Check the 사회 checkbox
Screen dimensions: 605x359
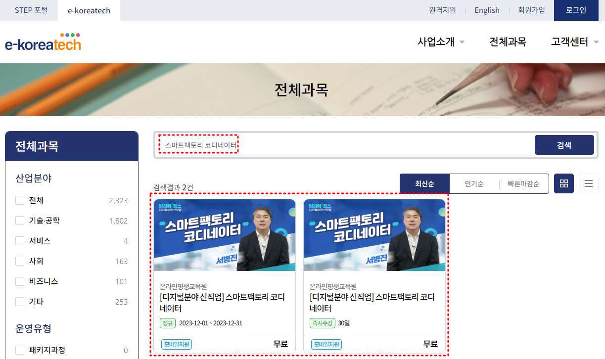pyautogui.click(x=20, y=261)
